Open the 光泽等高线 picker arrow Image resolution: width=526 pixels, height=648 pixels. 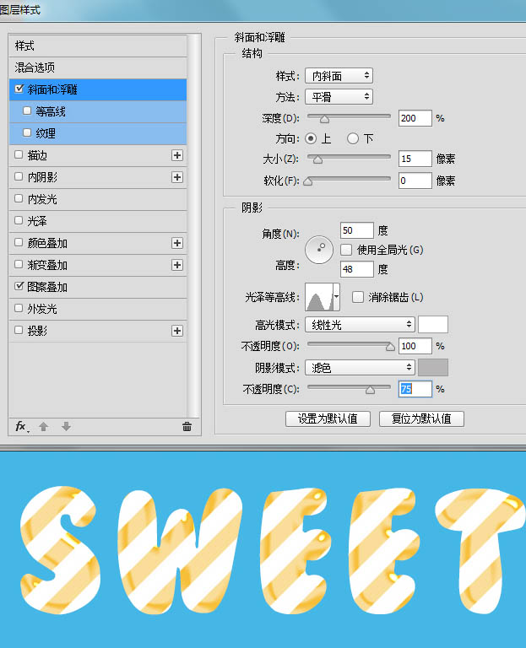click(x=337, y=297)
